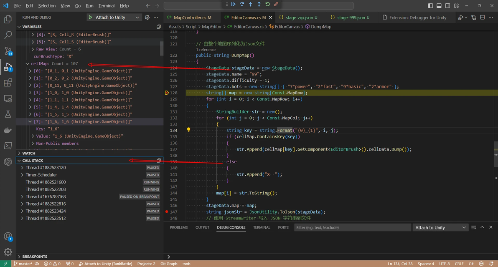Toggle the breakpoint on line 147

point(167,212)
